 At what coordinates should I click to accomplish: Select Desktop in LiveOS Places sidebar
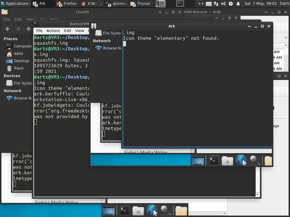pyautogui.click(x=18, y=61)
